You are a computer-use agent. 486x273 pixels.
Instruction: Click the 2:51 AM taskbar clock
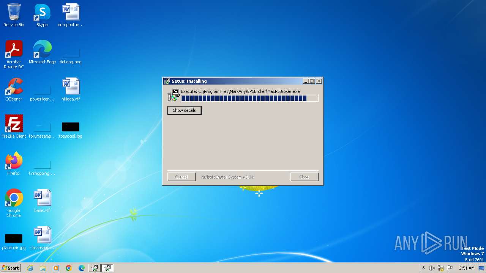(467, 268)
